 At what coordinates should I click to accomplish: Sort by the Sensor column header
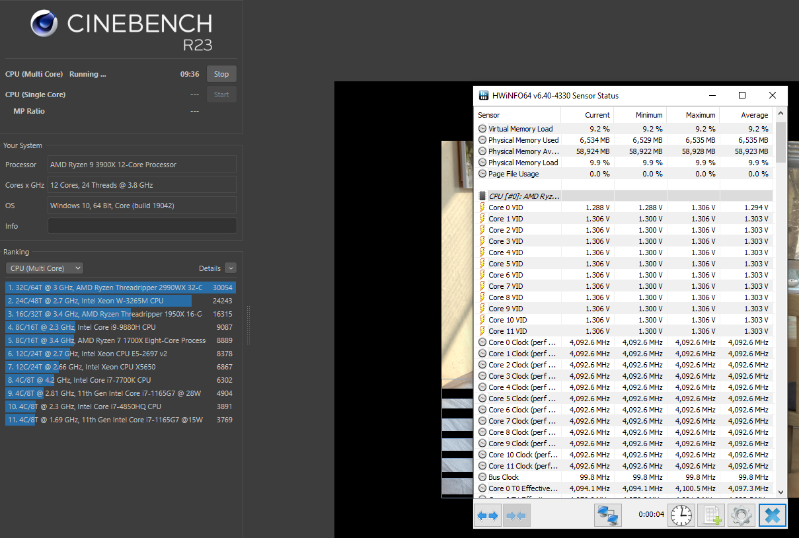pos(518,115)
